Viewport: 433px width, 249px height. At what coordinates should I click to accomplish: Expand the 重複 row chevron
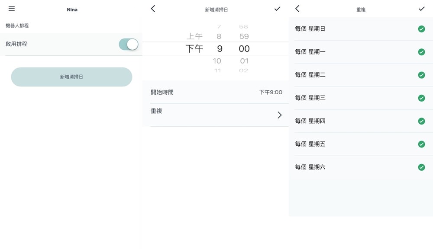(x=279, y=115)
